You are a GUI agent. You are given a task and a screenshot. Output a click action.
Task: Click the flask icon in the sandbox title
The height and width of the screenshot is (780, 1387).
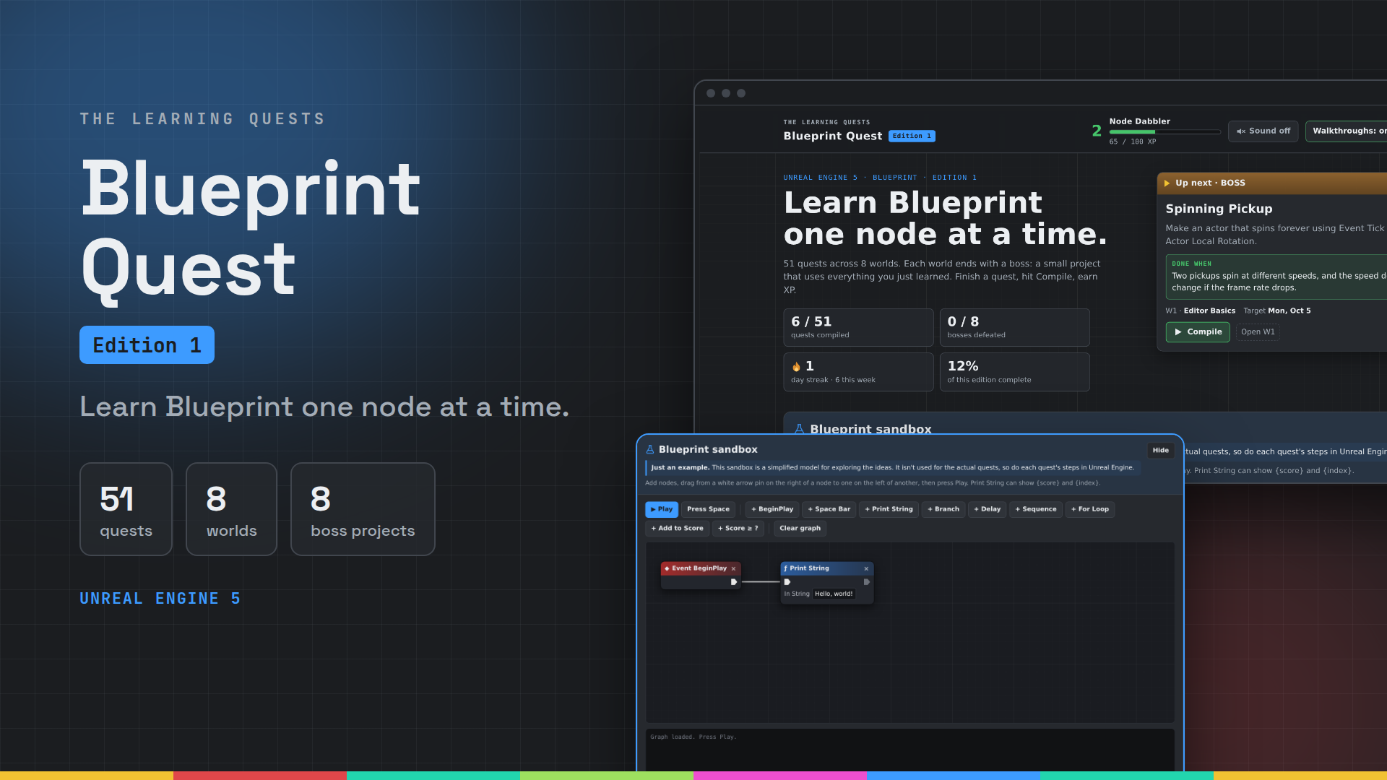(x=649, y=449)
